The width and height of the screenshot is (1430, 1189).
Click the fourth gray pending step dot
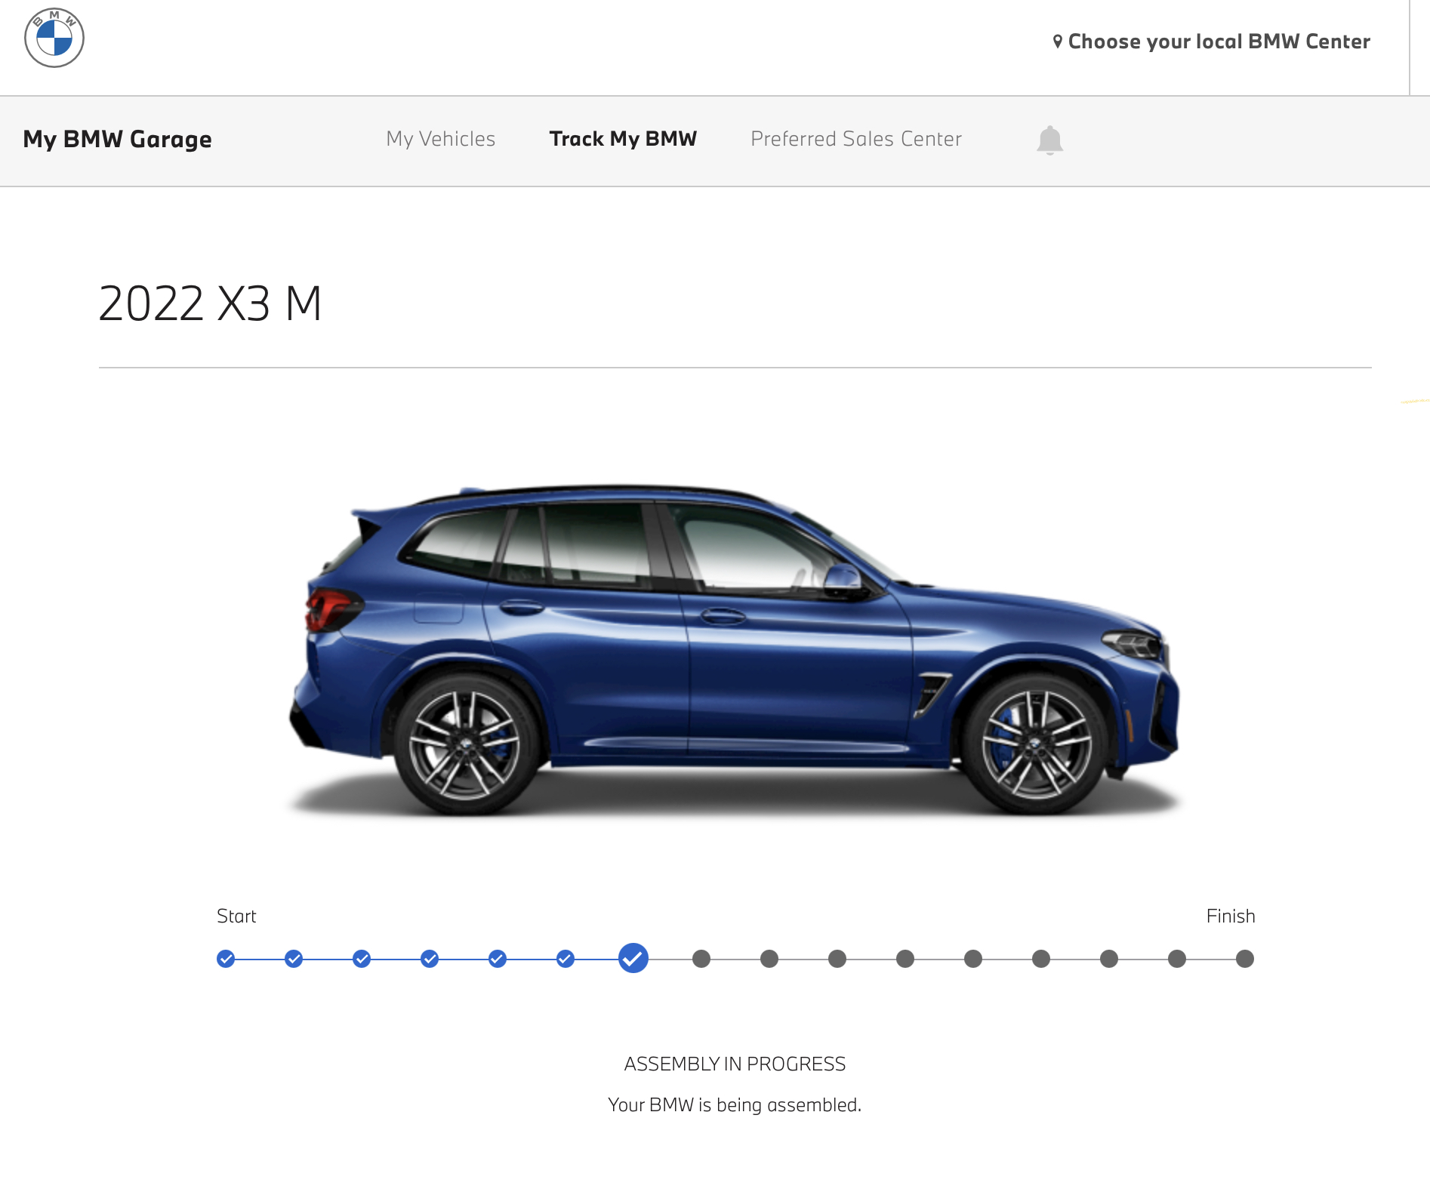pyautogui.click(x=905, y=959)
